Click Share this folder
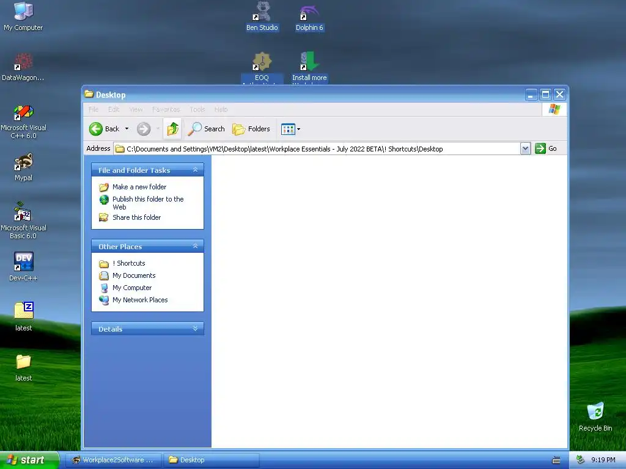The width and height of the screenshot is (626, 469). tap(136, 217)
